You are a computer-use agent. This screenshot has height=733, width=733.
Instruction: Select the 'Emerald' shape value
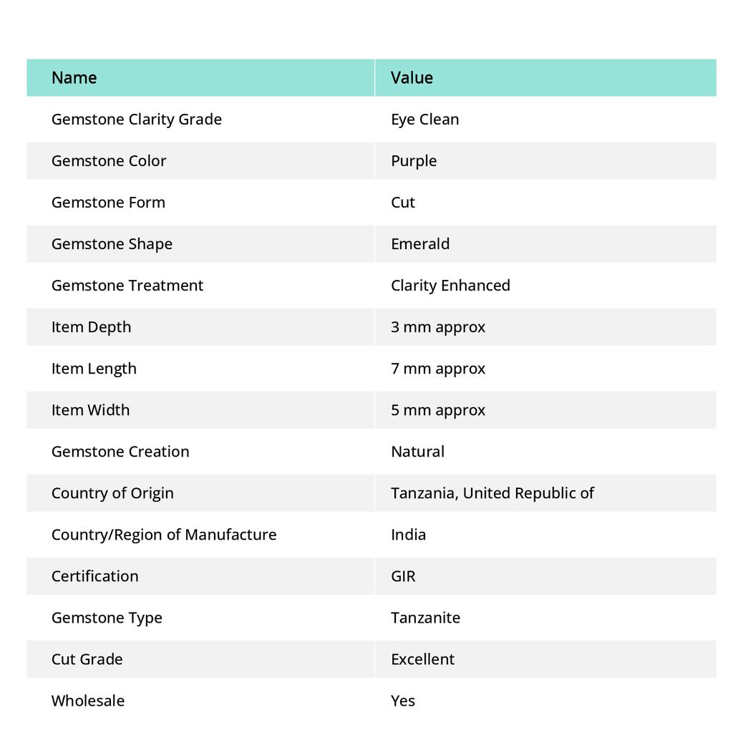coord(420,243)
